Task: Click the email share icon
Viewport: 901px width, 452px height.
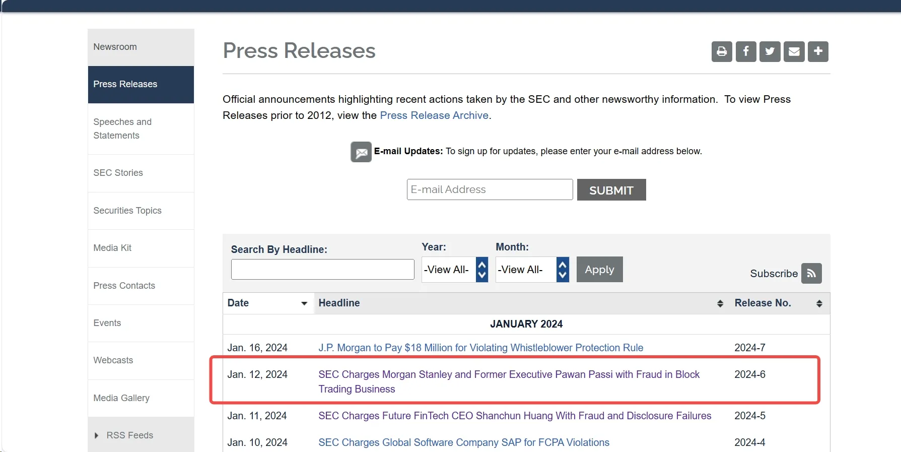Action: coord(794,51)
